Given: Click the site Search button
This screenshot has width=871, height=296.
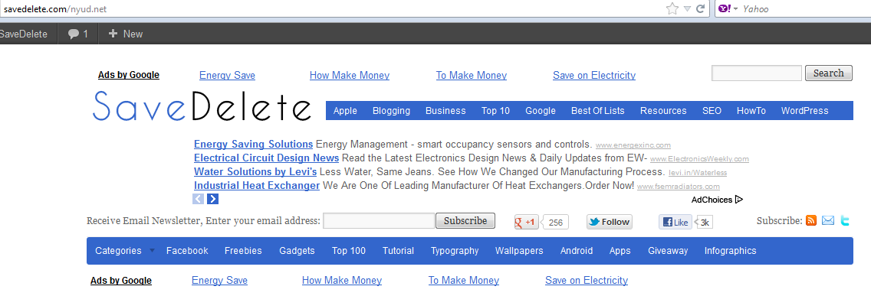Looking at the screenshot, I should click(828, 73).
